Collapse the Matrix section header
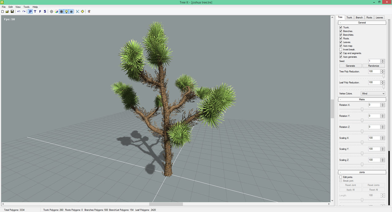The height and width of the screenshot is (212, 392). [362, 99]
